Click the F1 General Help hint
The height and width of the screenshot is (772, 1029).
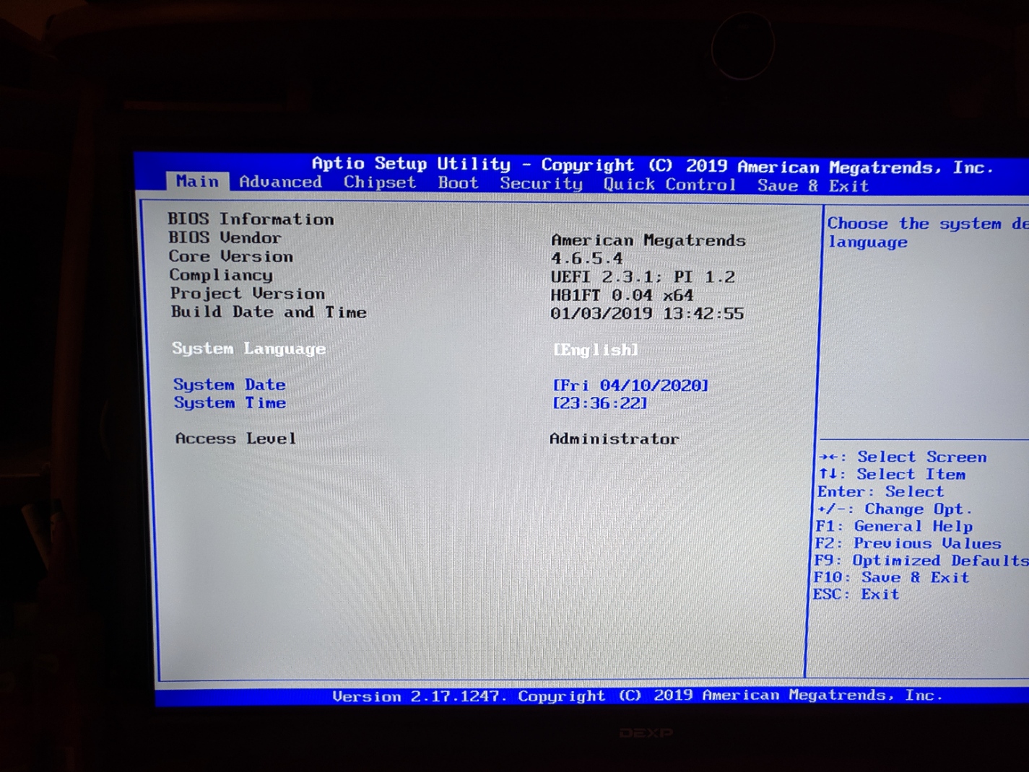pyautogui.click(x=893, y=526)
